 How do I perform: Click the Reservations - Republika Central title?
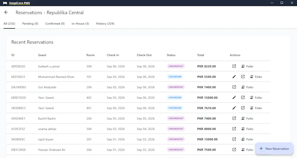tap(49, 13)
